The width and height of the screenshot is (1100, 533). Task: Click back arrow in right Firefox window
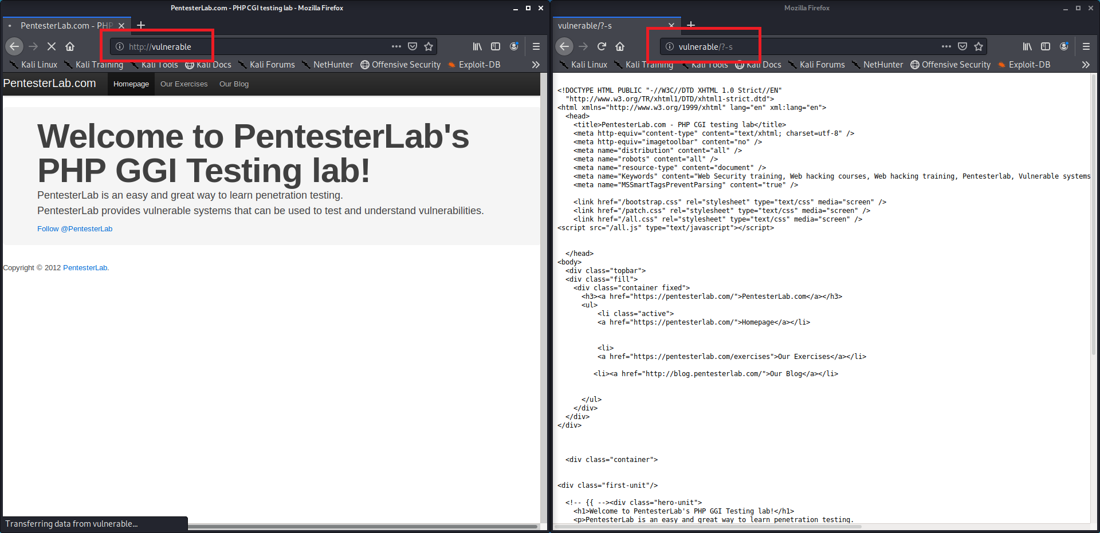[564, 46]
